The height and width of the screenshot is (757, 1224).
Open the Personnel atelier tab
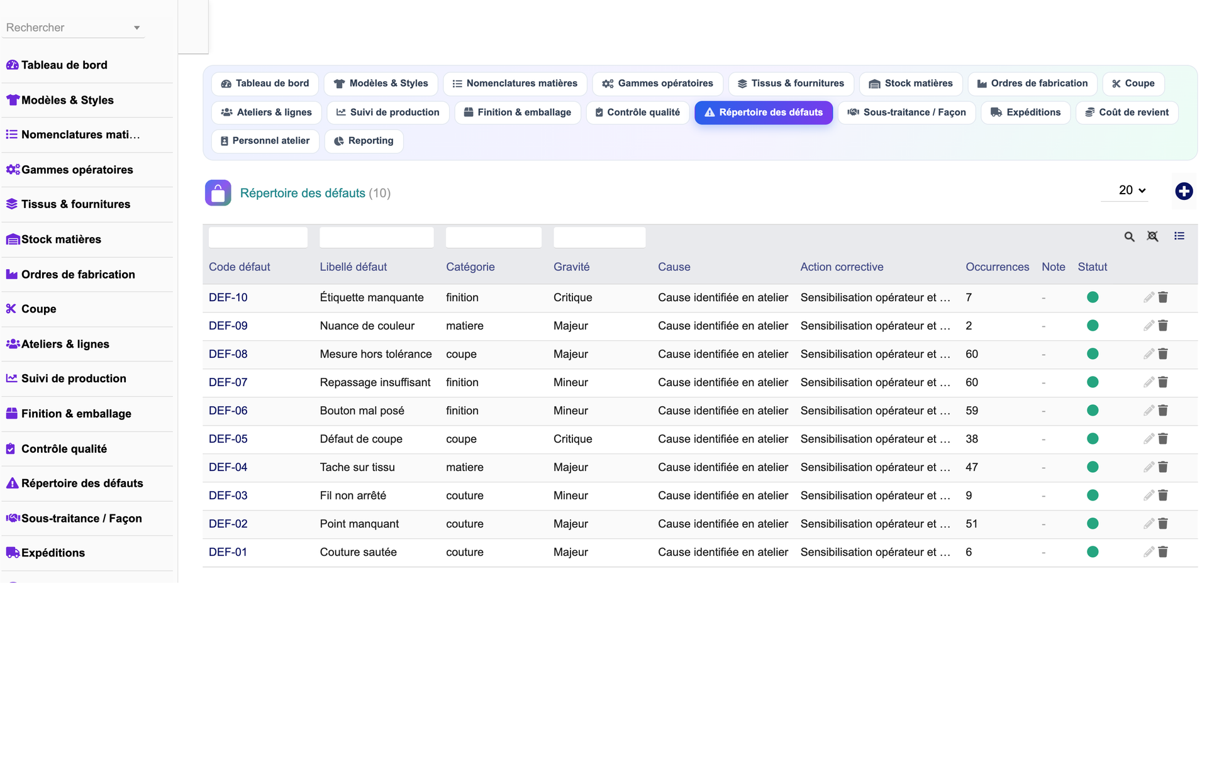click(x=265, y=141)
